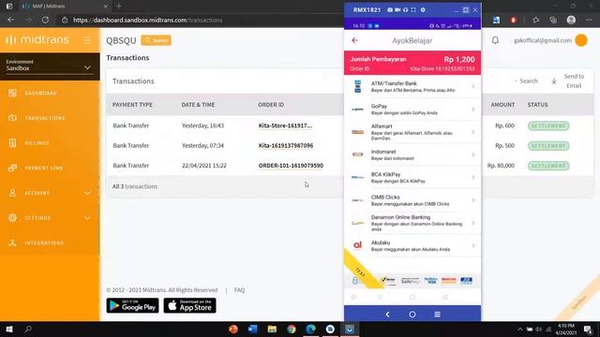Viewport: 600px width, 337px height.
Task: Open Billings in Midtrans sidebar
Action: click(x=37, y=143)
